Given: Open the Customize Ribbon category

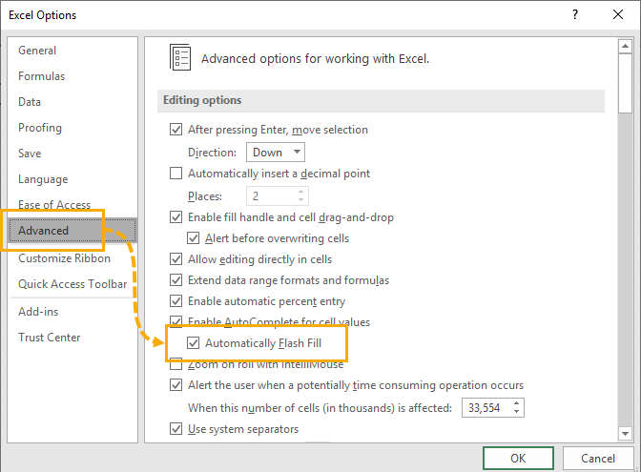Looking at the screenshot, I should coord(64,258).
